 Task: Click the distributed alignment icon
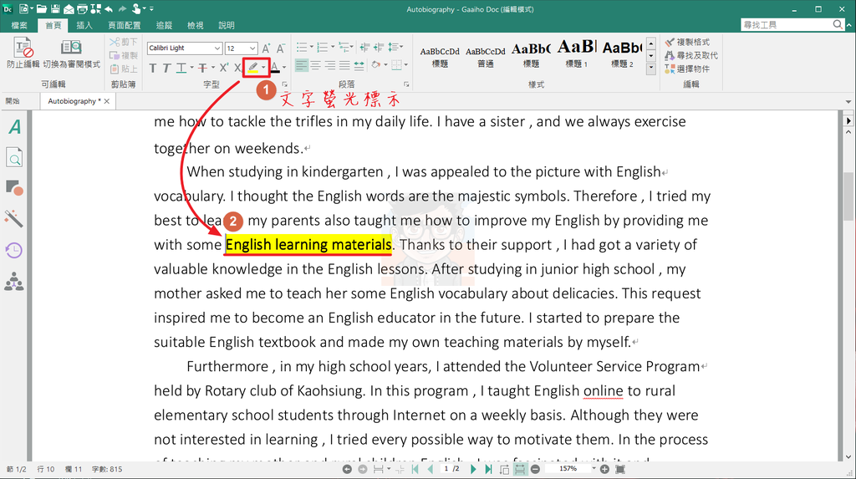[359, 65]
